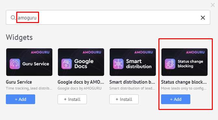
Task: Select the 'Status change block...' title
Action: [x=184, y=82]
